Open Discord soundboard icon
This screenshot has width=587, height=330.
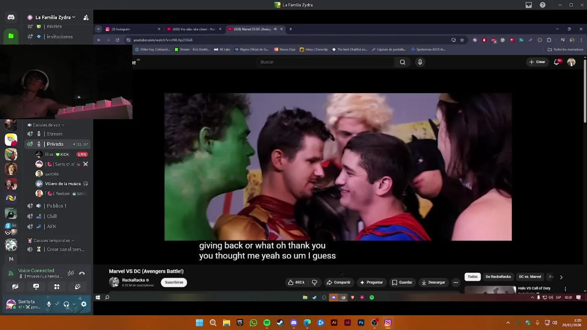78,286
